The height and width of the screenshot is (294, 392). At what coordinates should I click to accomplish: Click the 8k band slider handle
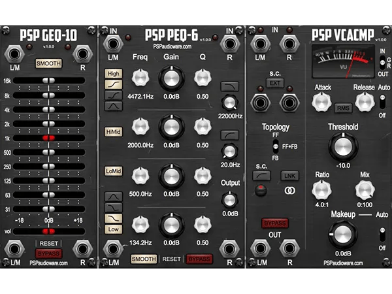(x=48, y=95)
